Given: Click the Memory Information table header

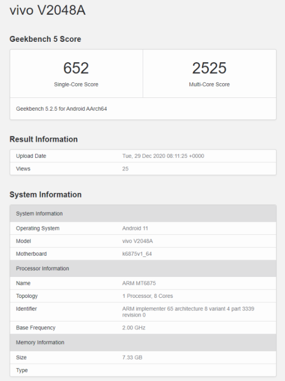Looking at the screenshot, I should 143,343.
